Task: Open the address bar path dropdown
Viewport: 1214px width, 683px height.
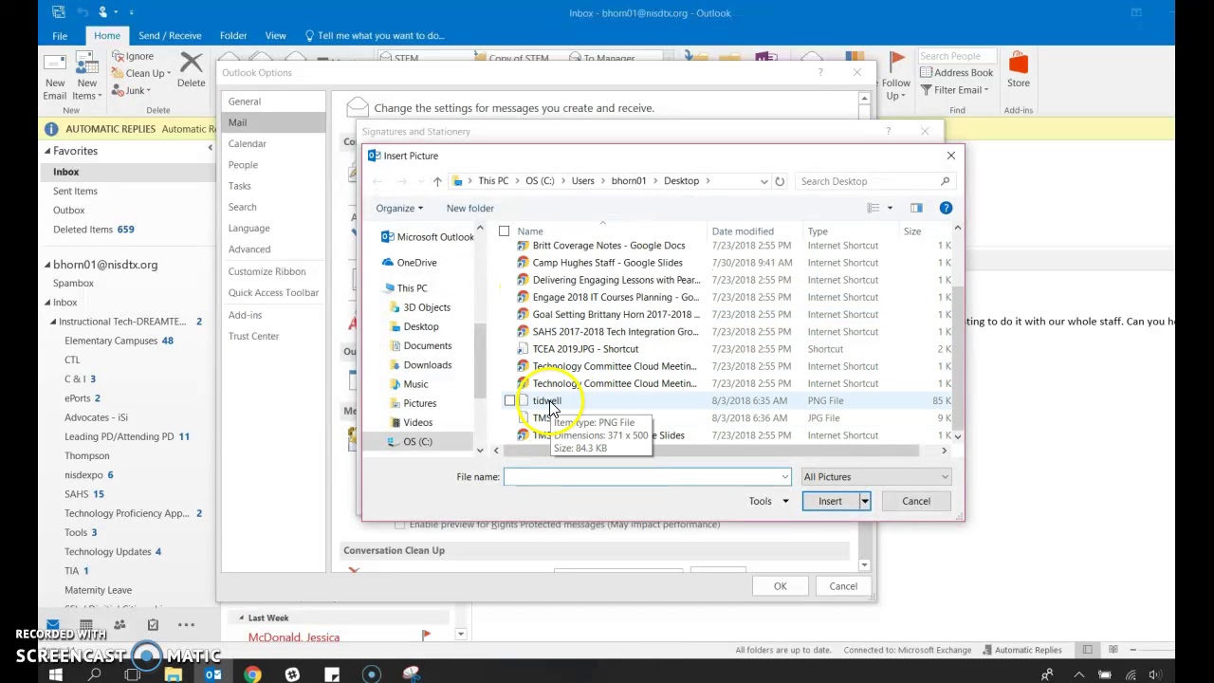Action: (763, 181)
